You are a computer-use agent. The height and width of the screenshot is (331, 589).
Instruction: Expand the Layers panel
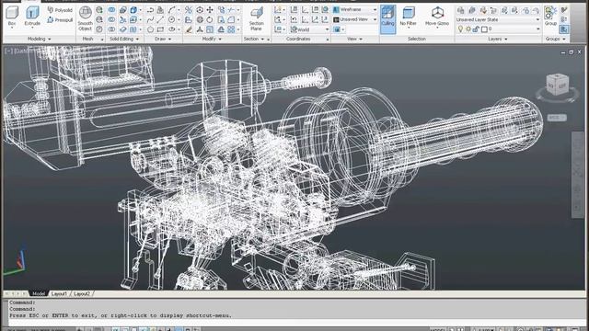(x=498, y=39)
